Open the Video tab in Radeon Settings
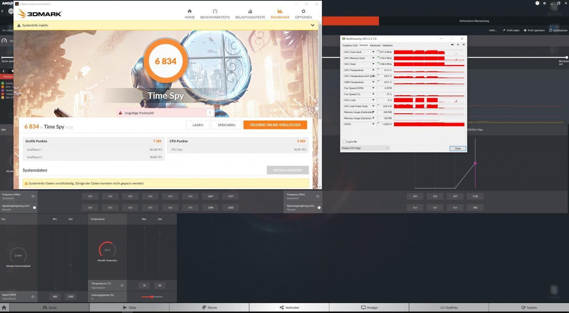The height and width of the screenshot is (313, 569). 129,308
